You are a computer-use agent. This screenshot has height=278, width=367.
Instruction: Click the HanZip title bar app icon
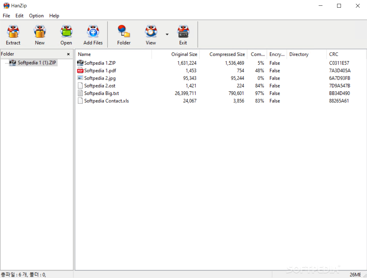click(6, 6)
